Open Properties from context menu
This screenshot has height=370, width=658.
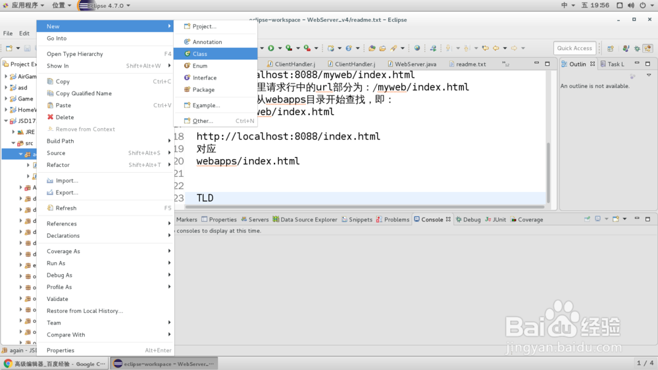click(x=105, y=350)
